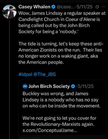
Task: Follow the #idpol hashtag
Action: 25,74
